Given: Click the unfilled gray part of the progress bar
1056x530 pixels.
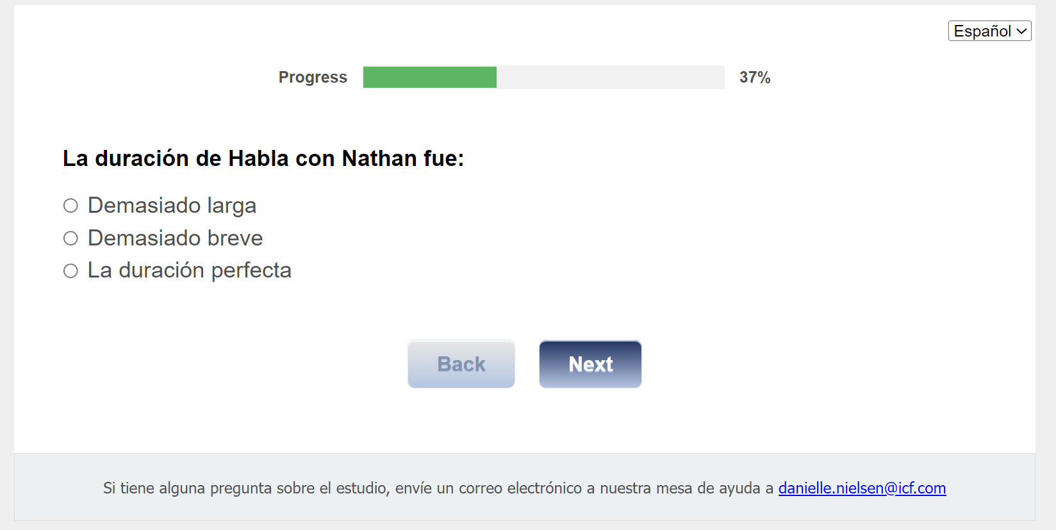Looking at the screenshot, I should [610, 77].
